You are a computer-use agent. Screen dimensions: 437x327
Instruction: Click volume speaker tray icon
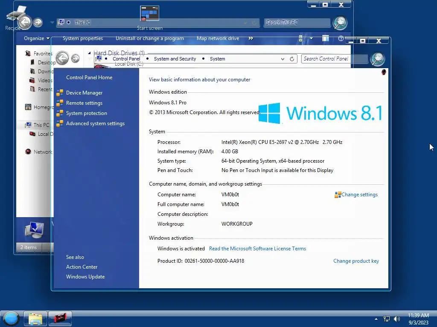click(x=397, y=319)
